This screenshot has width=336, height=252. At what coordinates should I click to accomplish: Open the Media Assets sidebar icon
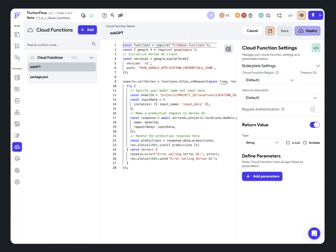[17, 124]
